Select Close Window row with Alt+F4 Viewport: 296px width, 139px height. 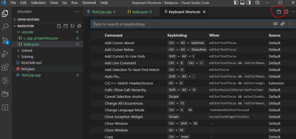click(x=193, y=130)
